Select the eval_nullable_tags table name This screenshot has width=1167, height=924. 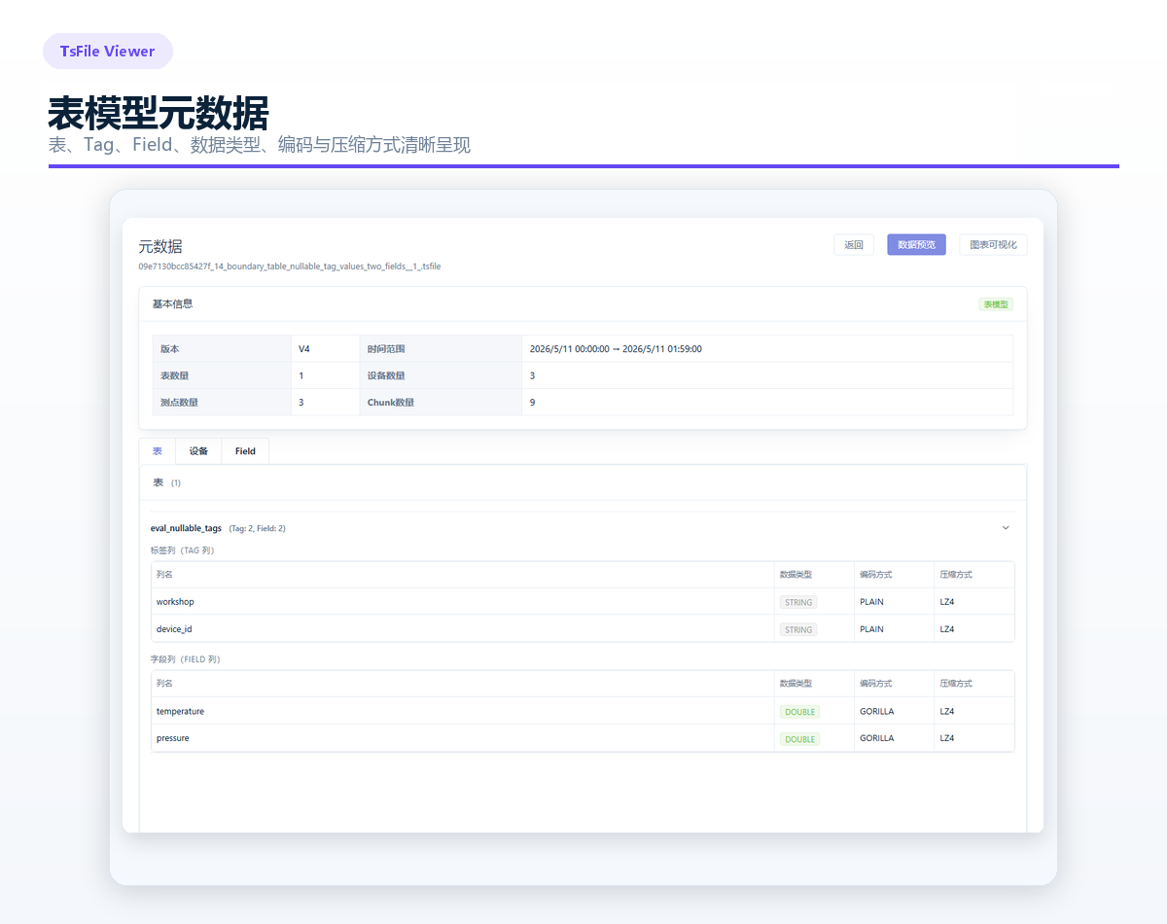coord(186,528)
